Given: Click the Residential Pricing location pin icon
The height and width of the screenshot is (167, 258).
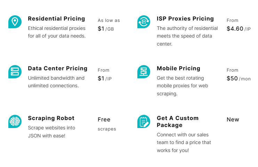Looking at the screenshot, I should point(15,22).
